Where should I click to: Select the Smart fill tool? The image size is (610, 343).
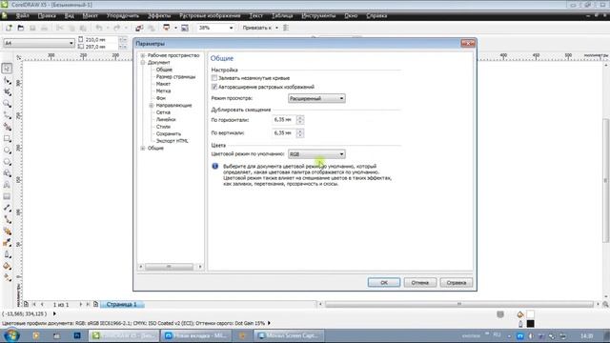click(x=7, y=127)
